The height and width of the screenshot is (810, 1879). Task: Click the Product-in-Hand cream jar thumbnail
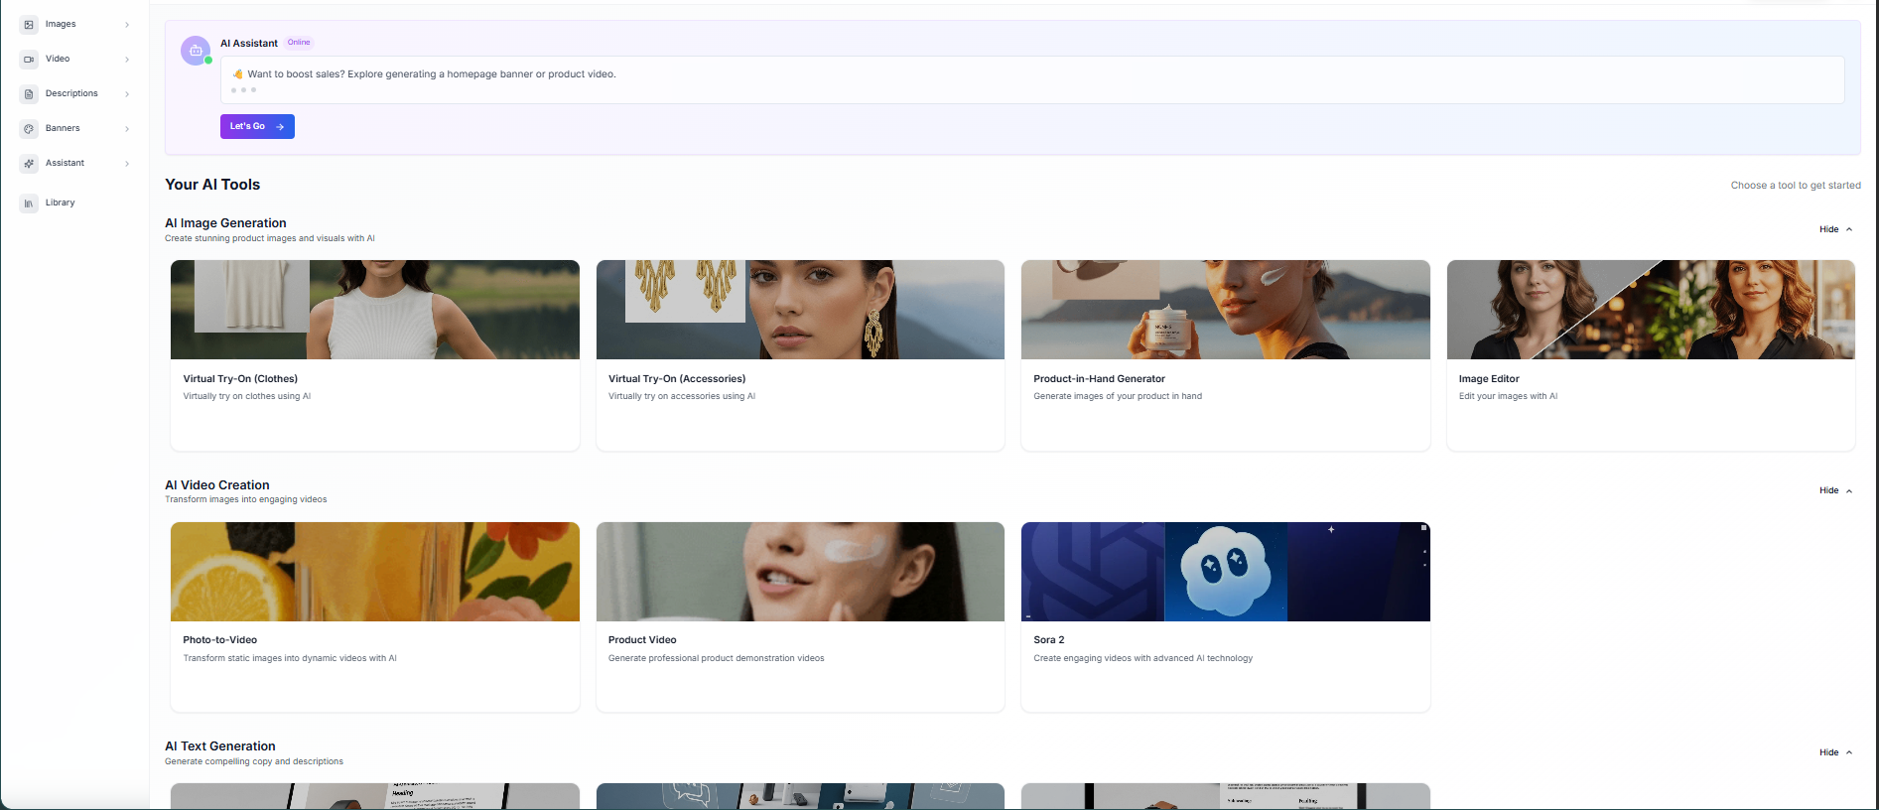point(1226,310)
